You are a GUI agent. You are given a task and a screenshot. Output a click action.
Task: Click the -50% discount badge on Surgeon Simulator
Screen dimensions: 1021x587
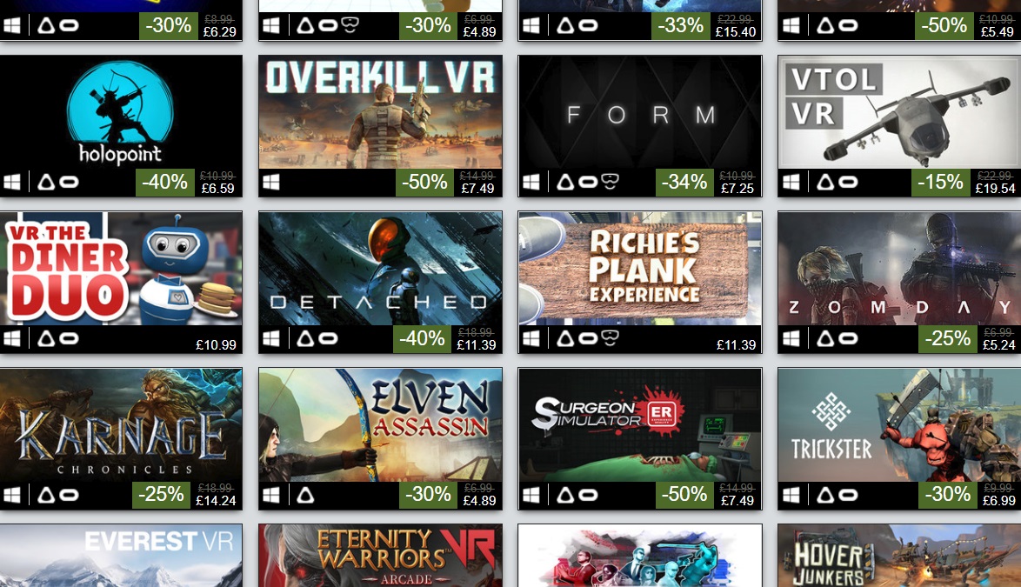pos(684,495)
